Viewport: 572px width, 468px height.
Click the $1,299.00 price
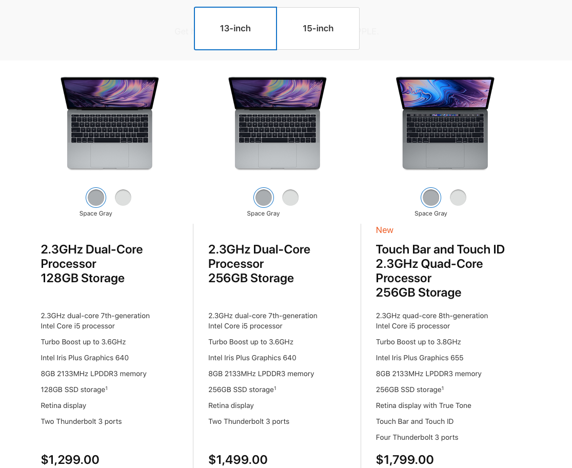[70, 460]
